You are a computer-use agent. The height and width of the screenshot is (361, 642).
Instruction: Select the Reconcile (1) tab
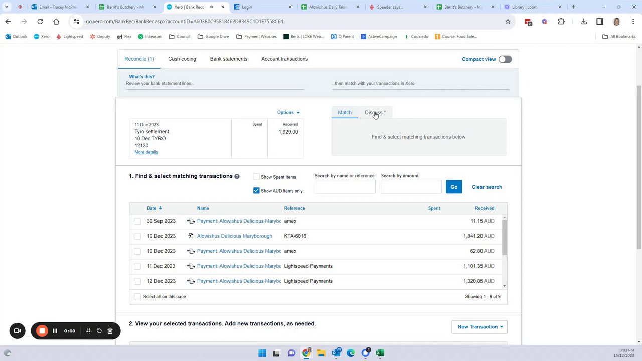[139, 59]
